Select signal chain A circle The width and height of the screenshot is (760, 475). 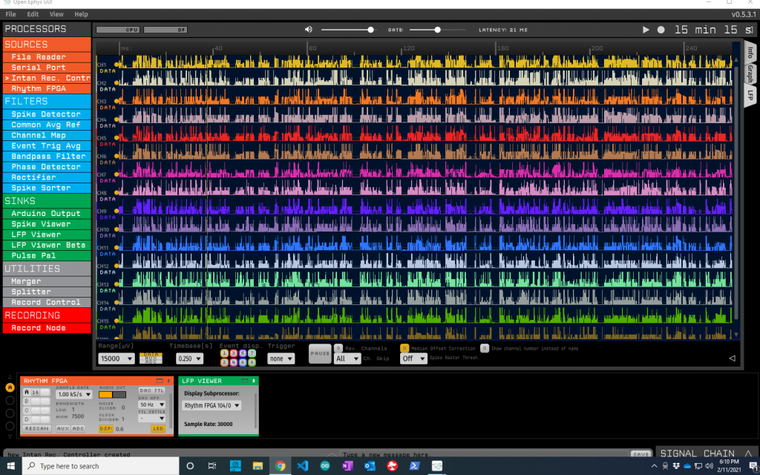click(10, 387)
